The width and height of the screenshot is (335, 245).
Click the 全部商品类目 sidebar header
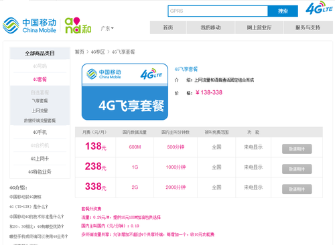[40, 53]
